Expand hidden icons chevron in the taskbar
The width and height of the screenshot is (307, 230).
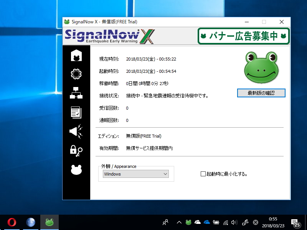[x=179, y=222]
